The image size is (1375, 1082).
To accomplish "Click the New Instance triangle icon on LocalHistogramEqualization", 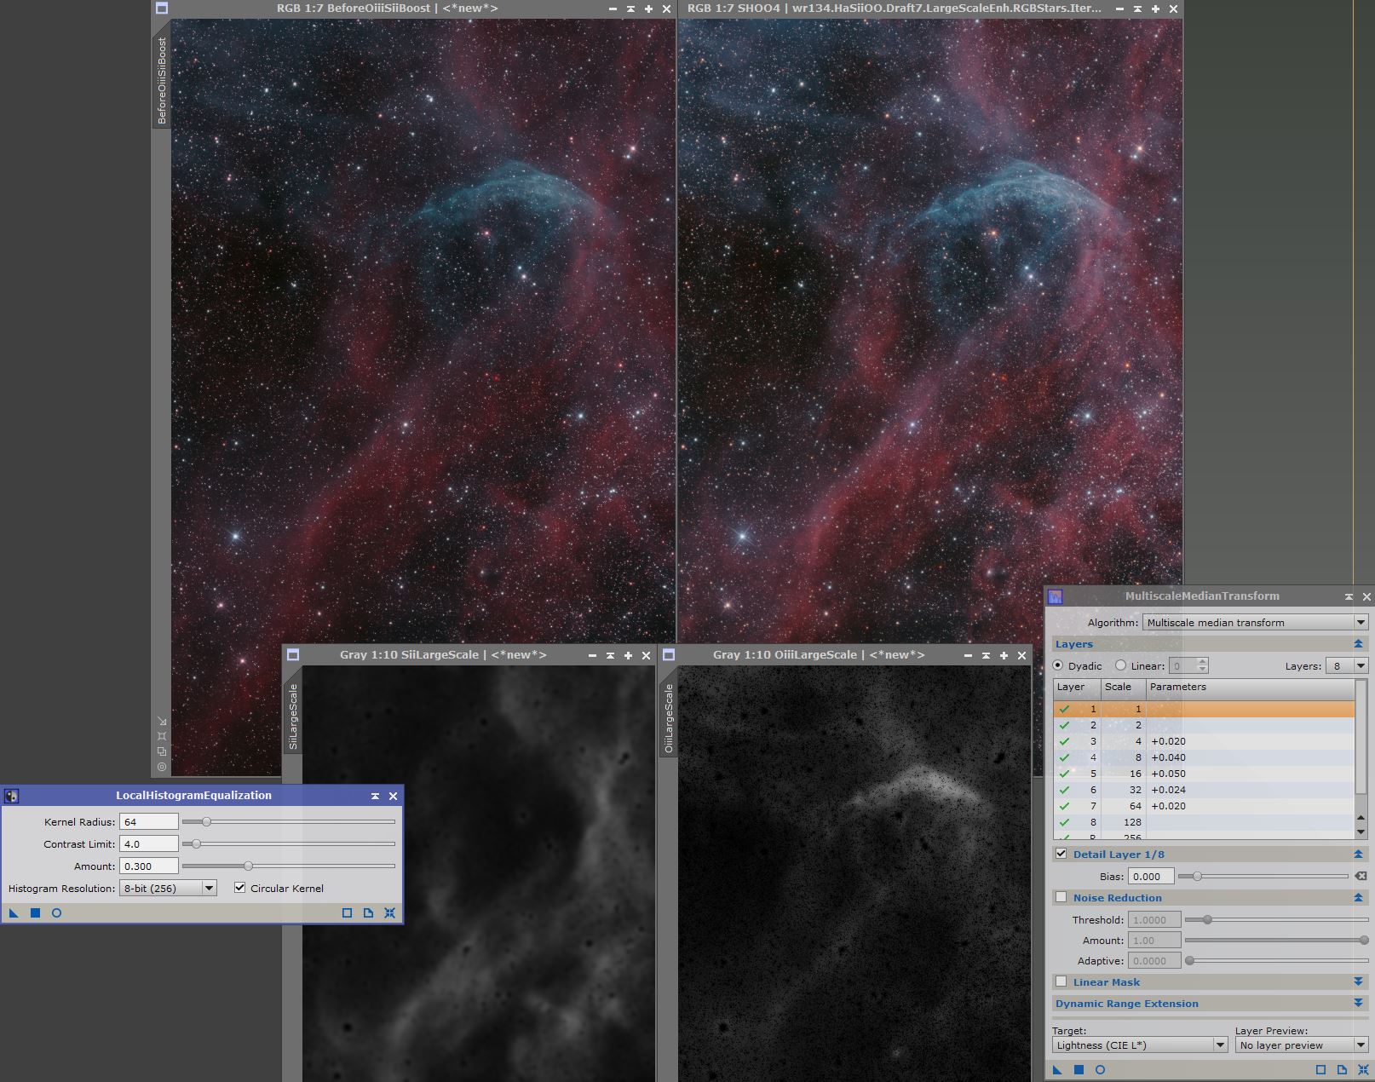I will (x=13, y=912).
